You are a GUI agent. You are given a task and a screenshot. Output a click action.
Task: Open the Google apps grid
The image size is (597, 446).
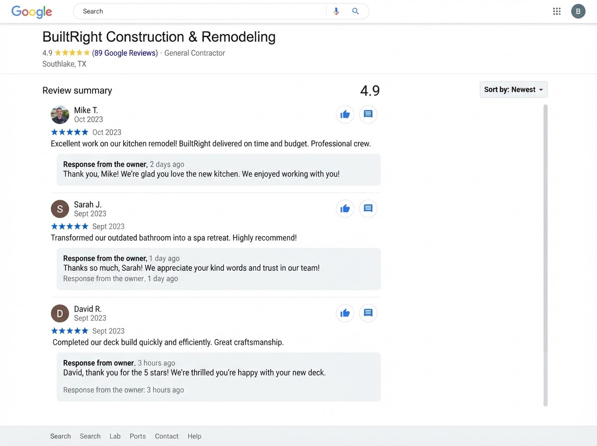557,11
